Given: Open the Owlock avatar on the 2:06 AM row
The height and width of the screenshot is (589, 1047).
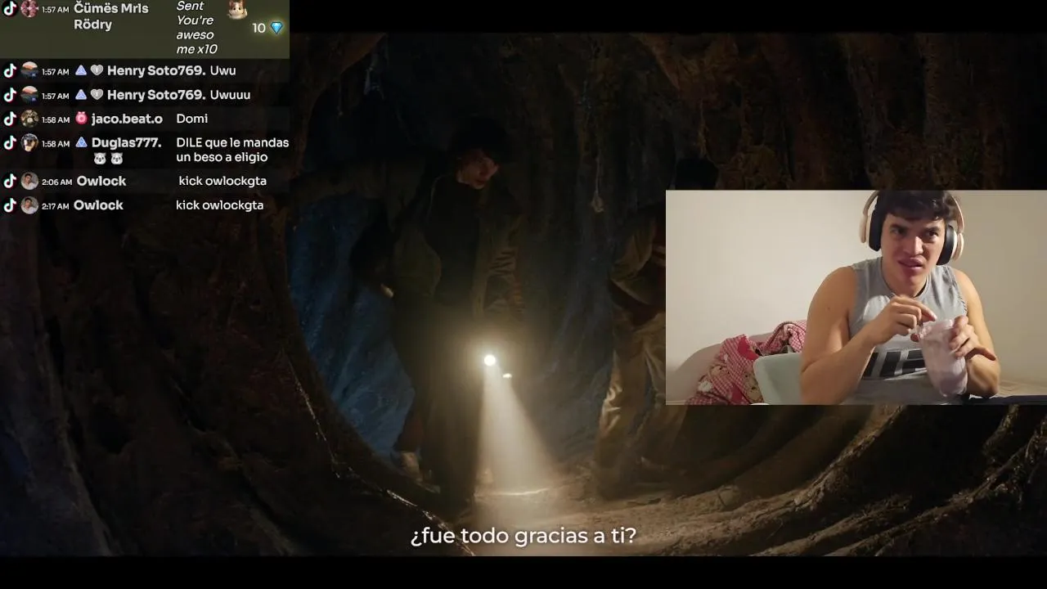Looking at the screenshot, I should pyautogui.click(x=29, y=181).
